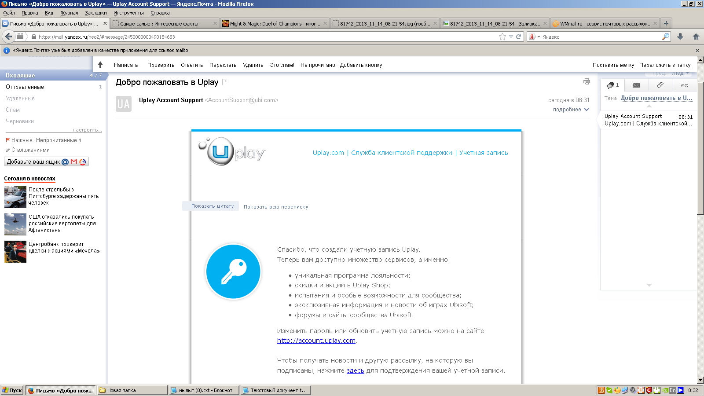This screenshot has width=704, height=396.
Task: Reload the page with the refresh icon
Action: [519, 37]
